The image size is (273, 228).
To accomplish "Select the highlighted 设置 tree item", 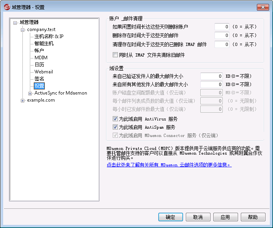I will 39,86.
